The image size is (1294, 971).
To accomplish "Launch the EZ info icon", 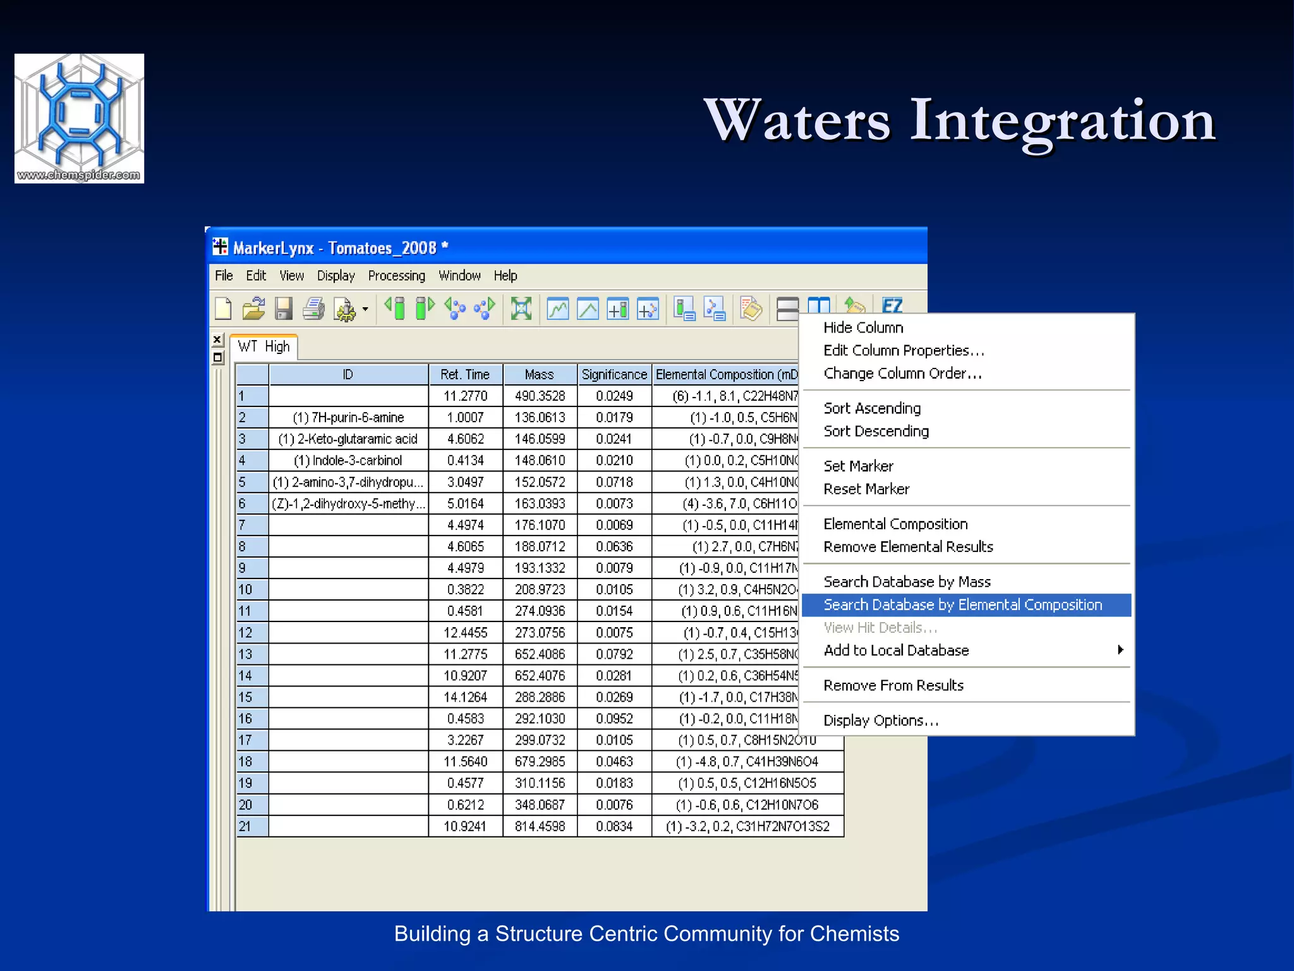I will pos(892,305).
